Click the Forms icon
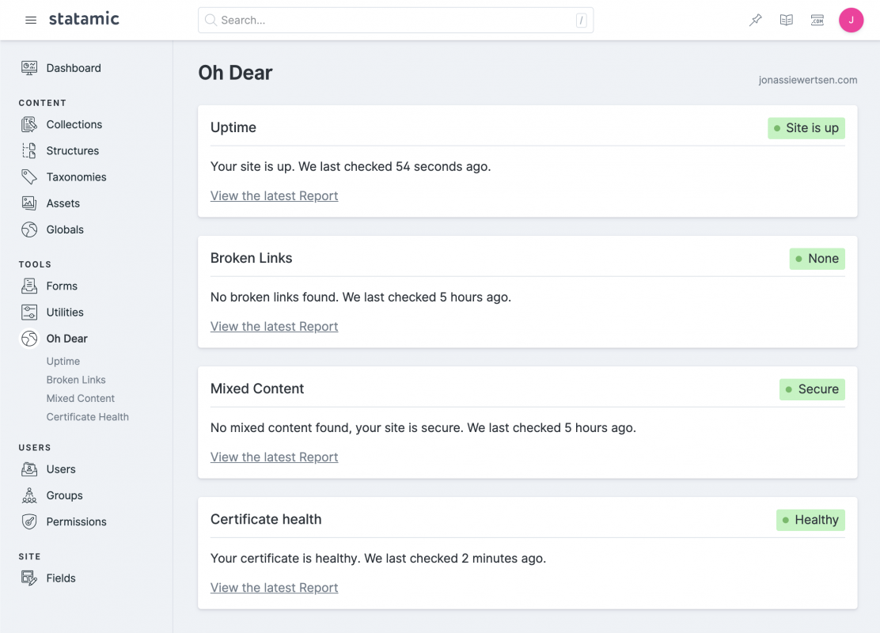 click(28, 286)
